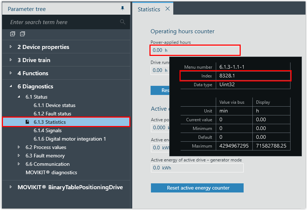This screenshot has width=307, height=210.
Task: Click the Power-applied hours field
Action: pos(195,50)
